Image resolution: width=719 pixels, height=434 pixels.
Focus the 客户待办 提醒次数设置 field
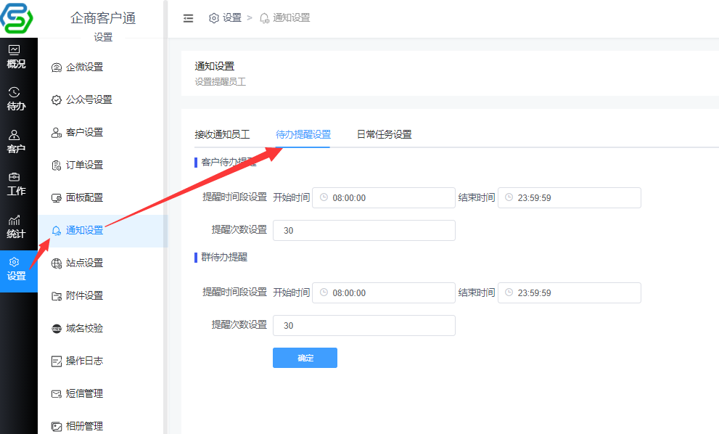pyautogui.click(x=364, y=230)
